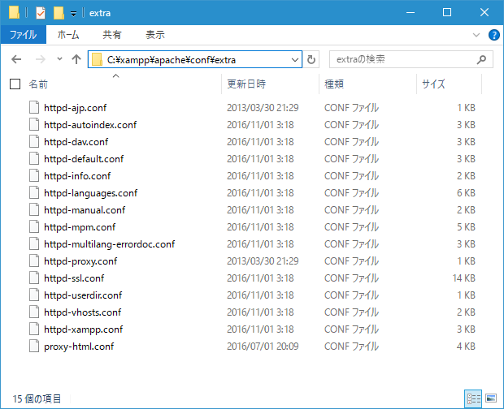Open the recent locations dropdown arrow
The image size is (504, 409).
coord(59,59)
